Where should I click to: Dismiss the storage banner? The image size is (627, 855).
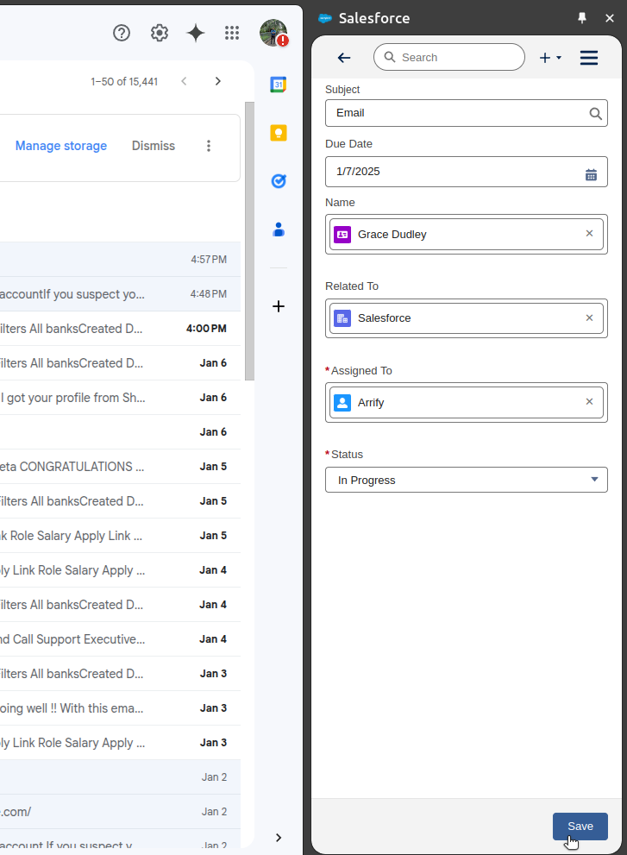point(154,146)
